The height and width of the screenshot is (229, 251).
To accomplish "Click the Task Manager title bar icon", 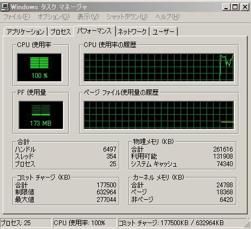I will tap(5, 7).
